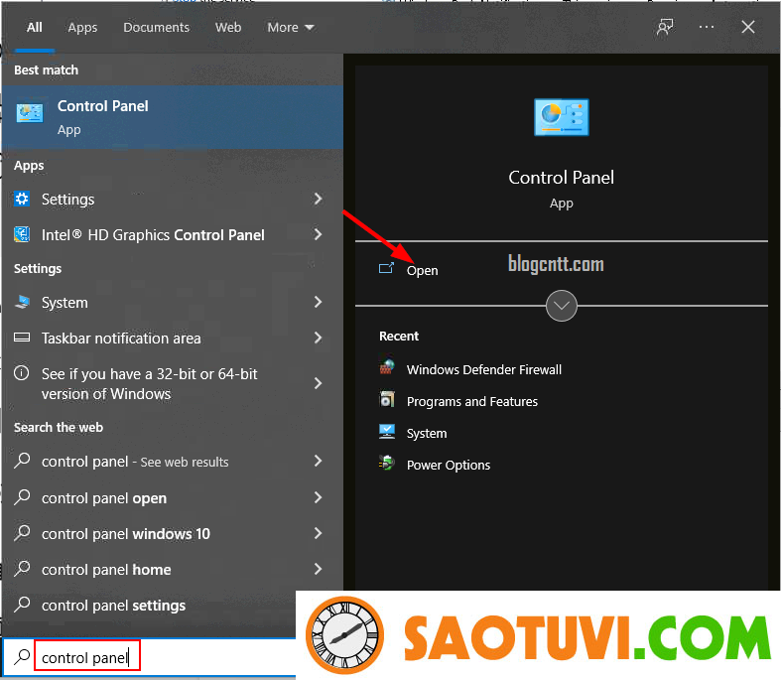Viewport: 781px width, 680px height.
Task: Click the magnifier icon beside 'control panel windows 10'
Action: (22, 533)
